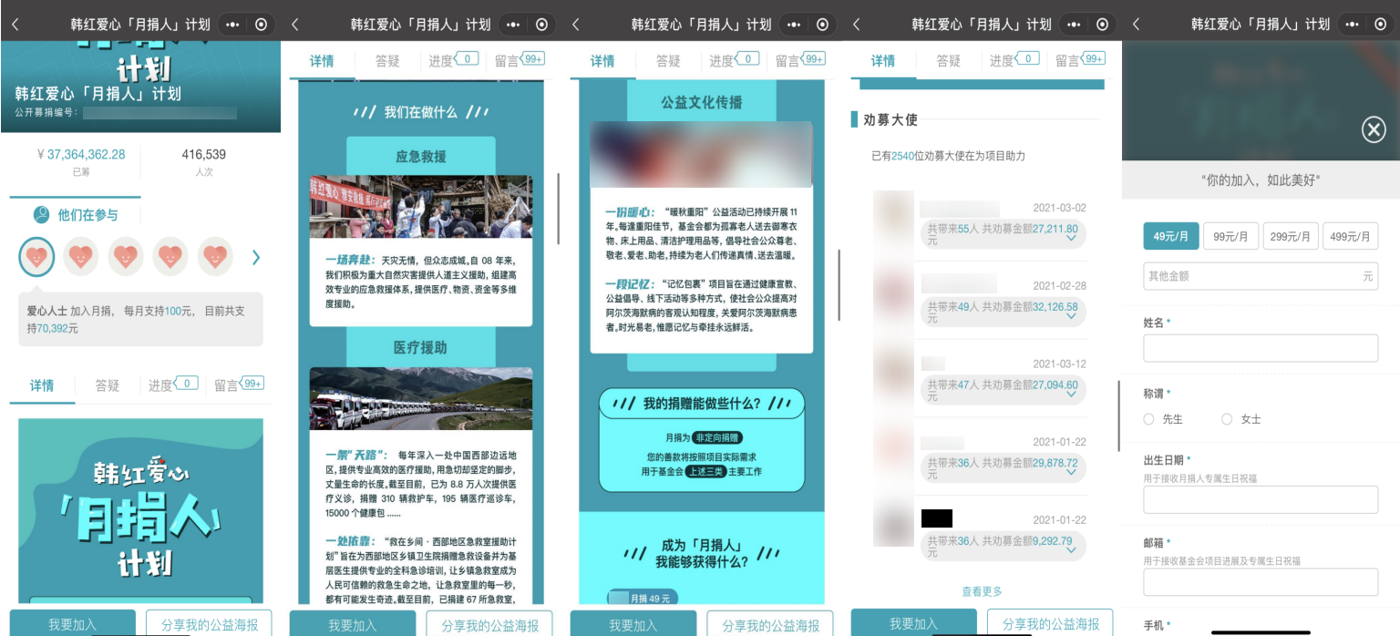
Task: Focus the 姓名 input field
Action: coord(1261,348)
